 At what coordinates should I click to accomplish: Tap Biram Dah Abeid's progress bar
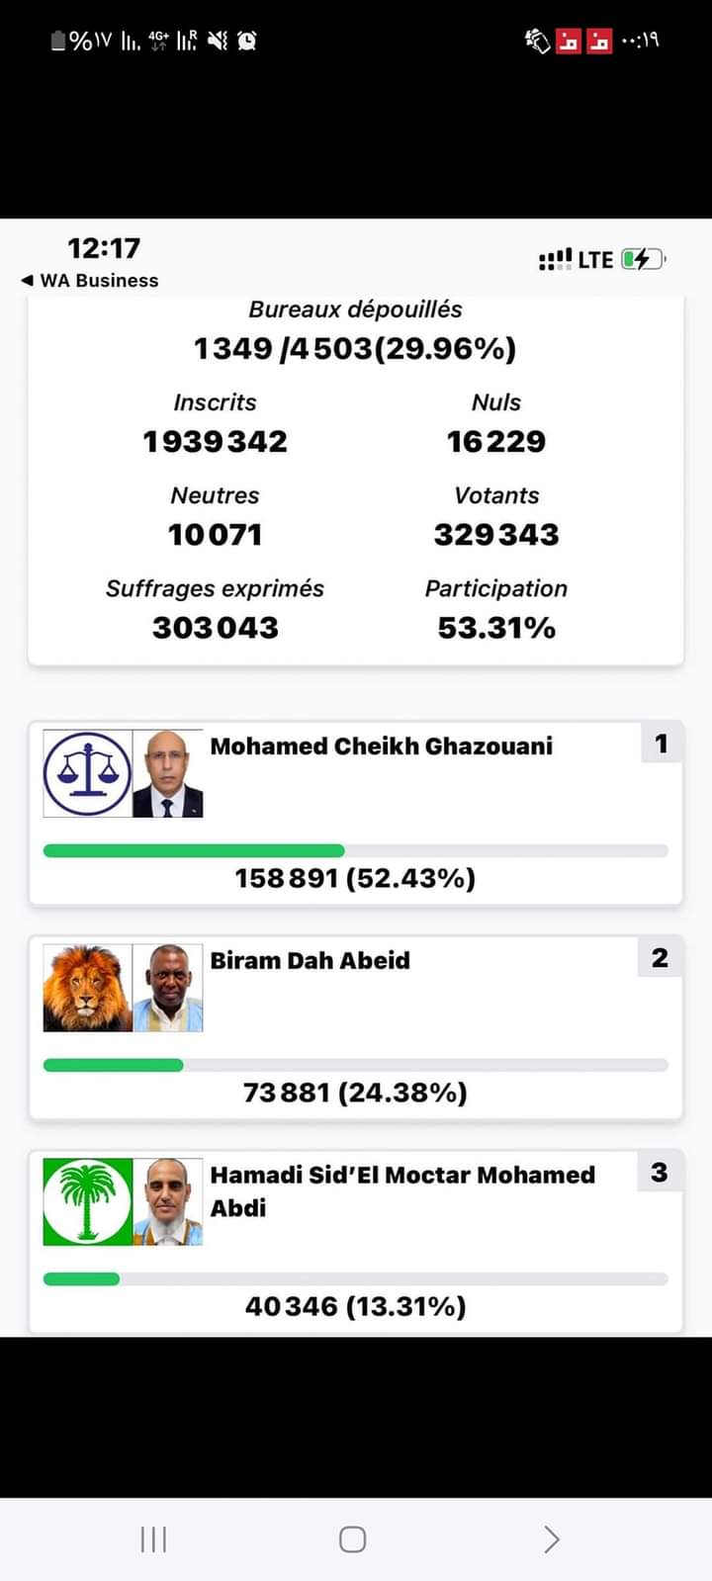click(x=356, y=1065)
